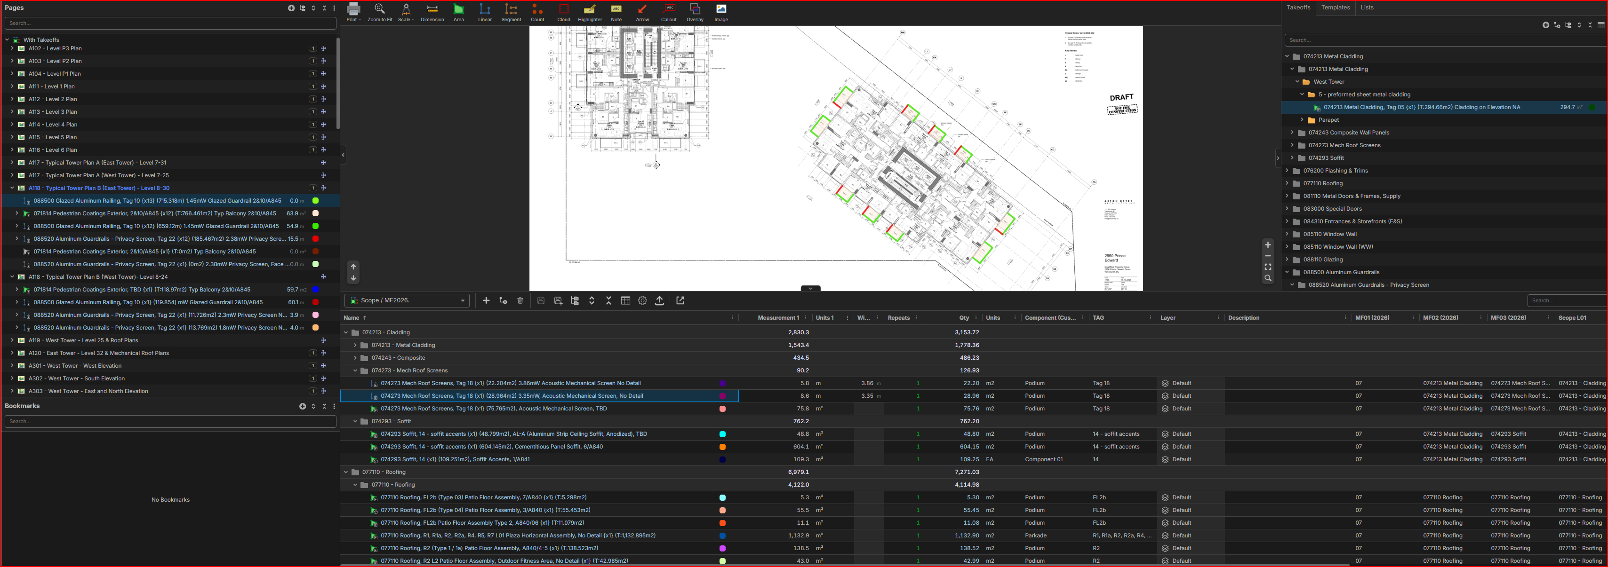The height and width of the screenshot is (567, 1608).
Task: Click the cyan swatch on Soffit 48.799m2 row
Action: tap(722, 434)
